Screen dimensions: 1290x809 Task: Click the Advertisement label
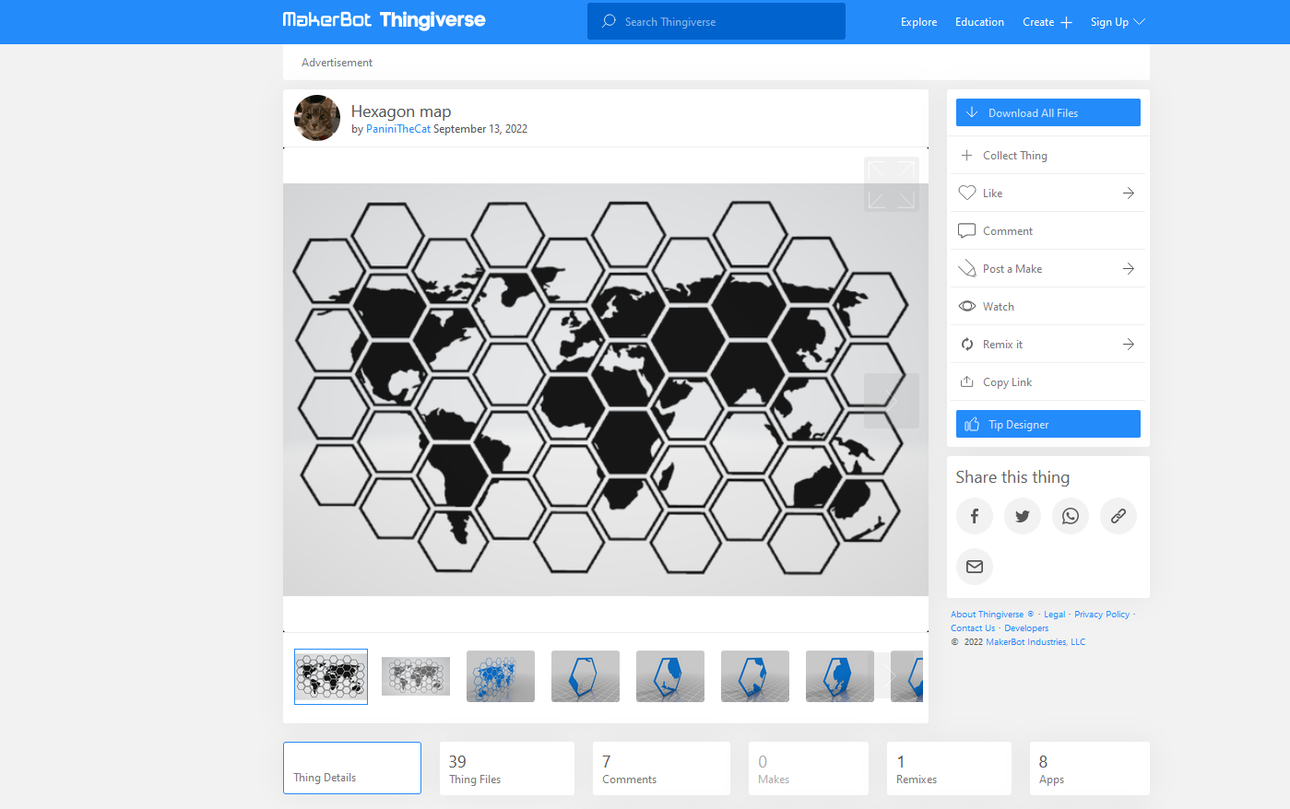click(337, 63)
